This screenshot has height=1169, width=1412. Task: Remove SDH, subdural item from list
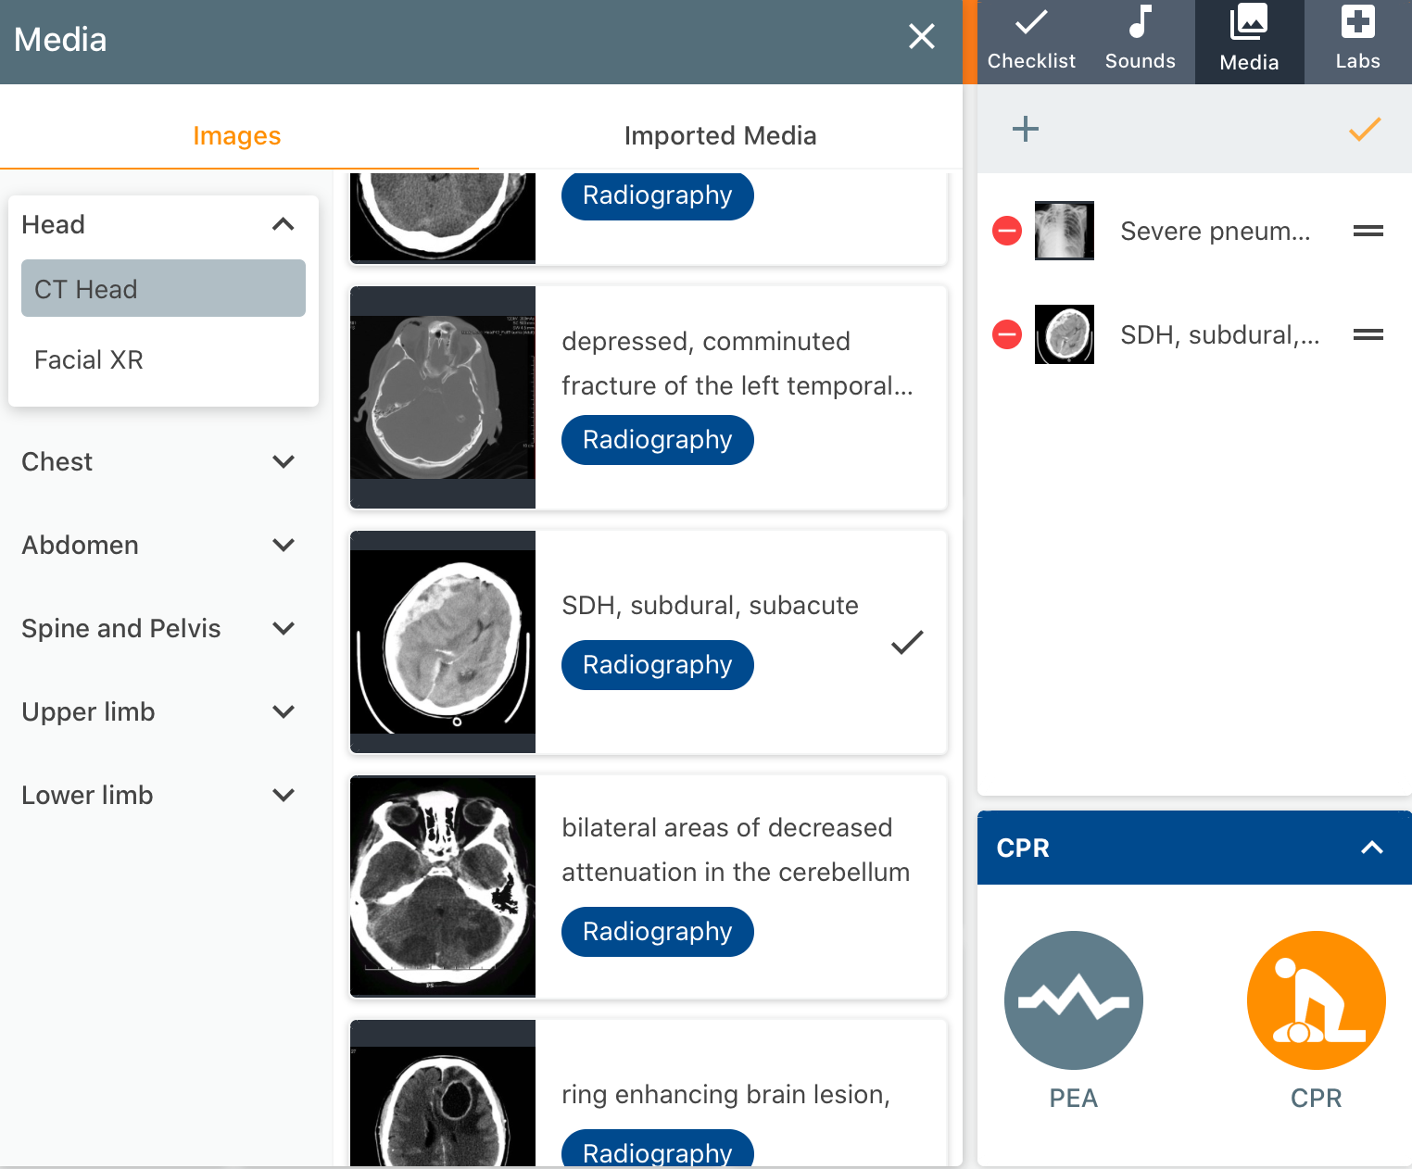(x=1006, y=334)
